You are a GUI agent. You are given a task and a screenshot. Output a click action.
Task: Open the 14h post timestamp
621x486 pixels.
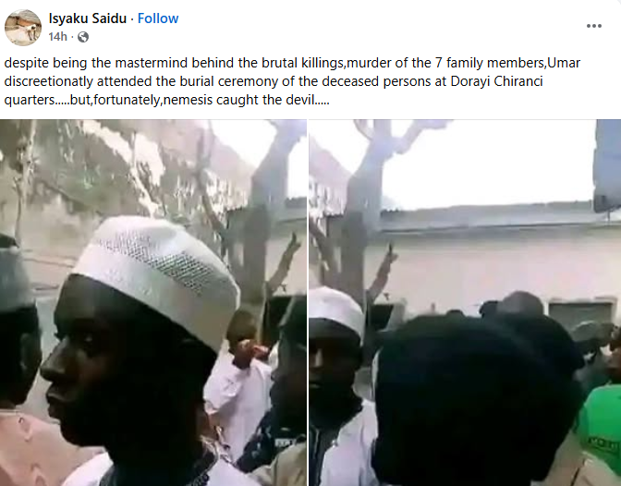(x=58, y=37)
